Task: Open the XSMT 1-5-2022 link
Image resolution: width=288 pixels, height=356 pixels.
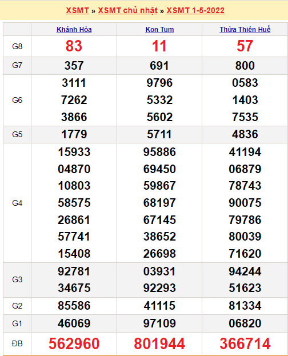Action: (x=195, y=10)
